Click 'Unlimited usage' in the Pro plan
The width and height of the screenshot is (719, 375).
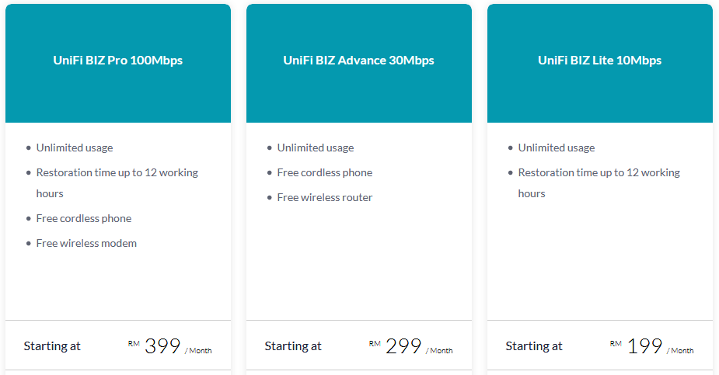click(x=75, y=148)
